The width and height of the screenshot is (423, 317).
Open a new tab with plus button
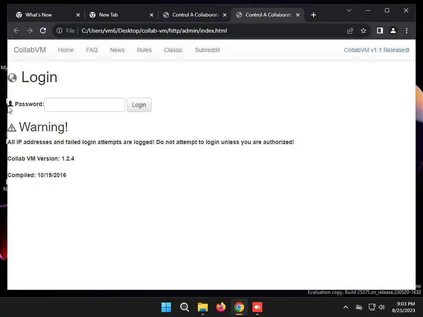tap(313, 15)
